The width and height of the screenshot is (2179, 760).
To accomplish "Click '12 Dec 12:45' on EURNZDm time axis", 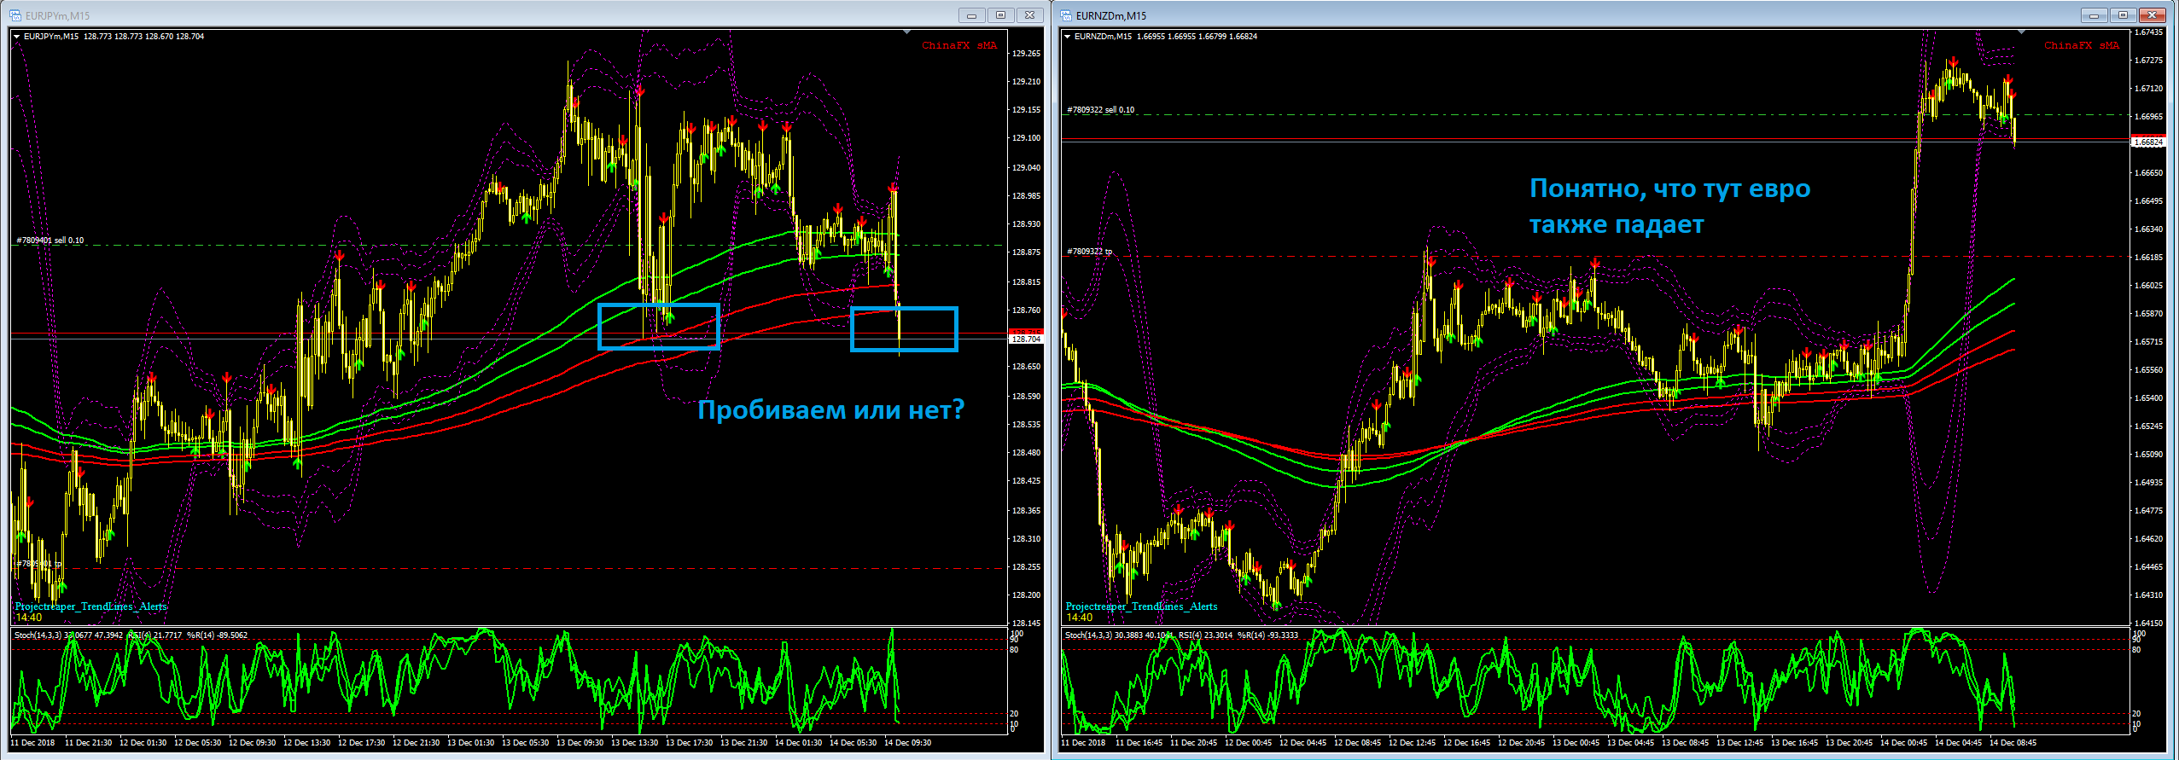I will point(1412,743).
